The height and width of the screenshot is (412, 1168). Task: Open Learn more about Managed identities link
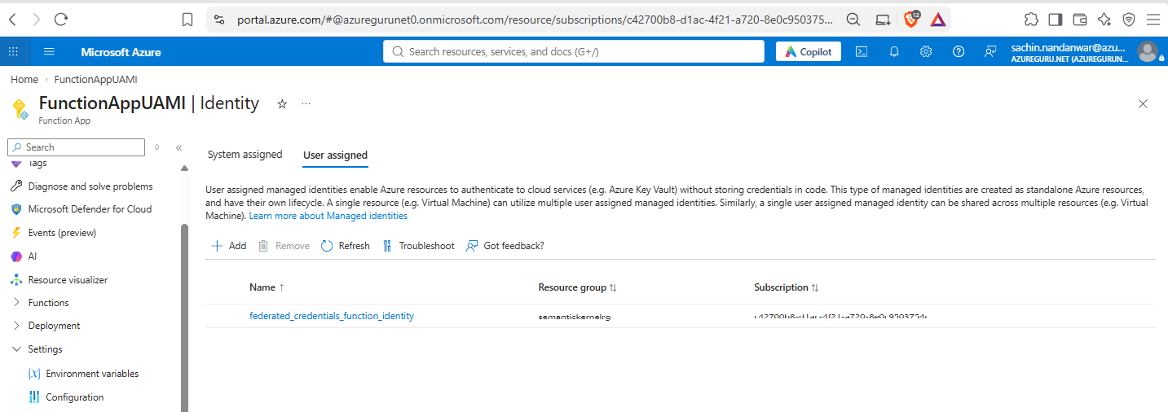coord(328,216)
